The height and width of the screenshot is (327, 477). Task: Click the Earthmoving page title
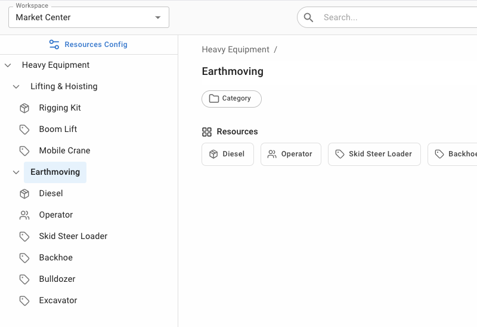(x=233, y=71)
